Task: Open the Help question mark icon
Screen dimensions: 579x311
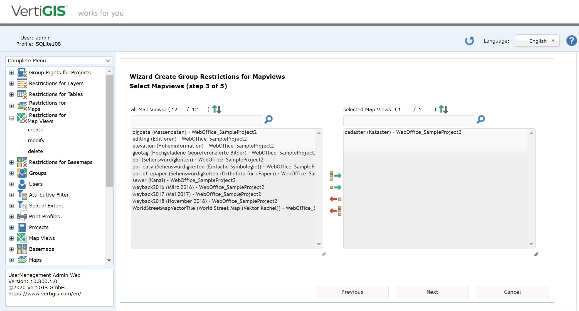Action: (571, 41)
